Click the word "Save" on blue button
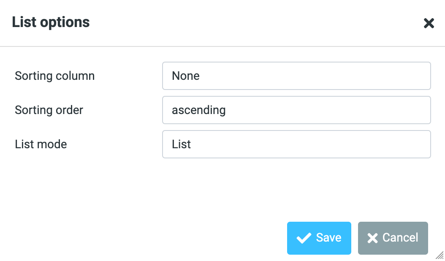 coord(328,238)
